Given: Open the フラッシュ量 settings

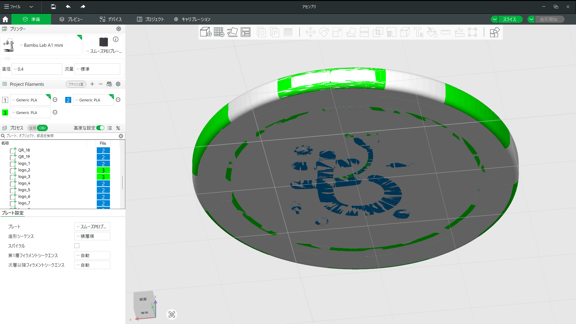Looking at the screenshot, I should pos(76,84).
